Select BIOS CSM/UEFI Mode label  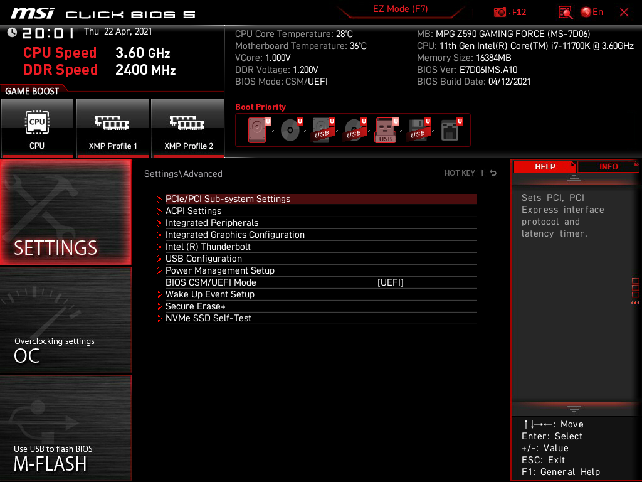pyautogui.click(x=211, y=282)
